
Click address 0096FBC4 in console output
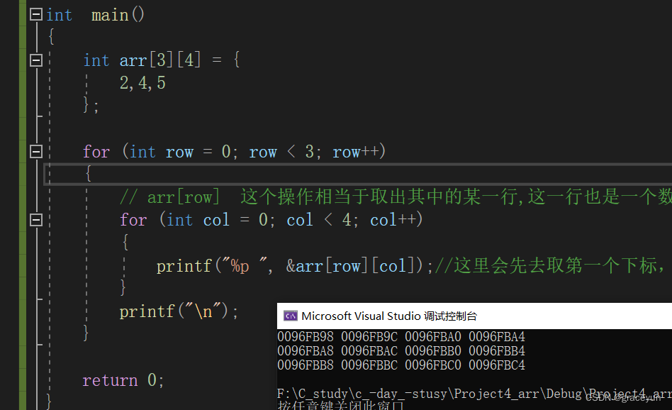(497, 365)
